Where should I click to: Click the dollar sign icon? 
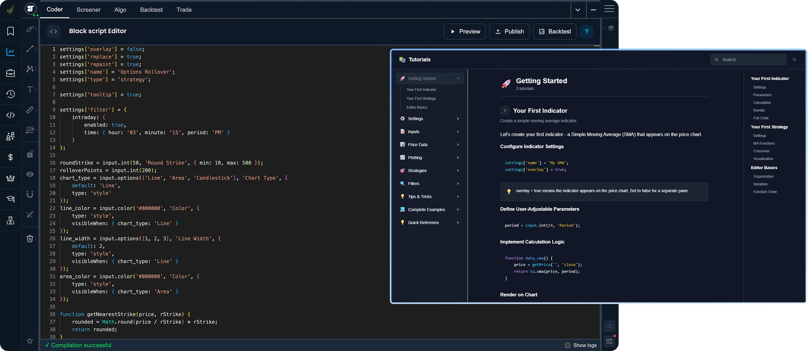click(11, 157)
